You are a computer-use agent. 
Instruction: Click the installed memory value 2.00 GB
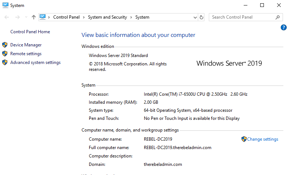(x=151, y=102)
